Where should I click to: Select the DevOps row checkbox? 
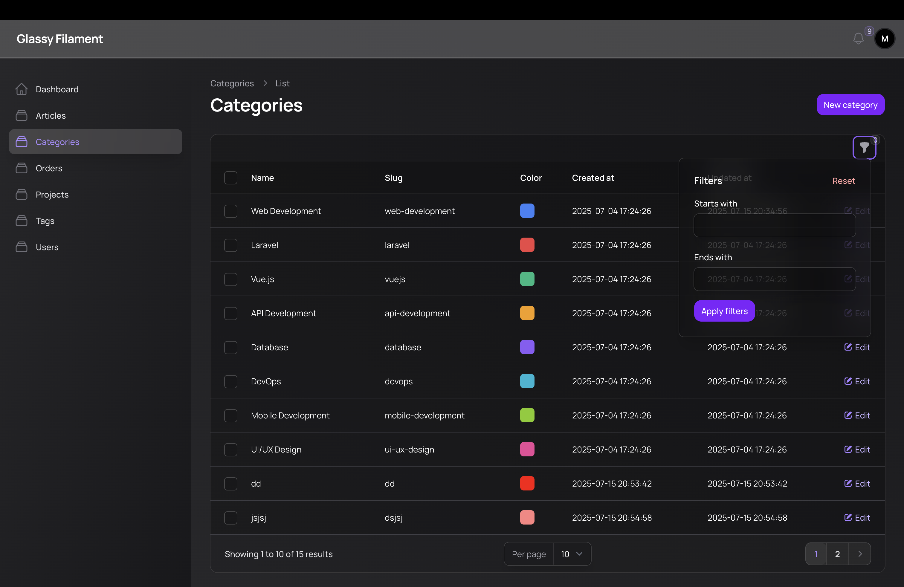tap(230, 382)
